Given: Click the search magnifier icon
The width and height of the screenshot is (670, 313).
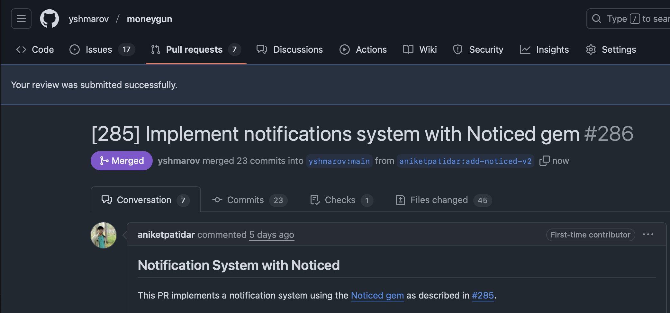Looking at the screenshot, I should pos(596,19).
